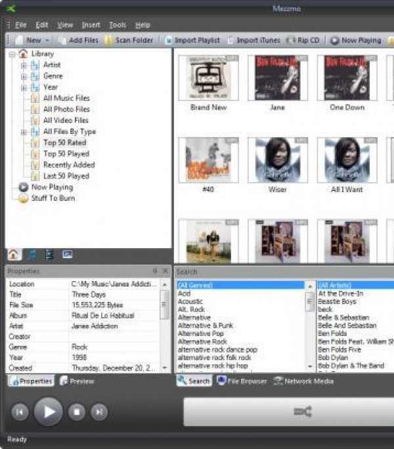This screenshot has height=449, width=394.
Task: Click Properties panel scroll down arrow
Action: pyautogui.click(x=165, y=368)
